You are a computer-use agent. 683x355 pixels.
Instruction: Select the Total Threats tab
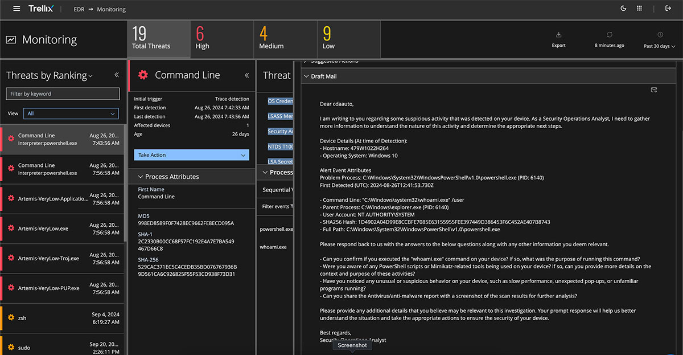(158, 39)
